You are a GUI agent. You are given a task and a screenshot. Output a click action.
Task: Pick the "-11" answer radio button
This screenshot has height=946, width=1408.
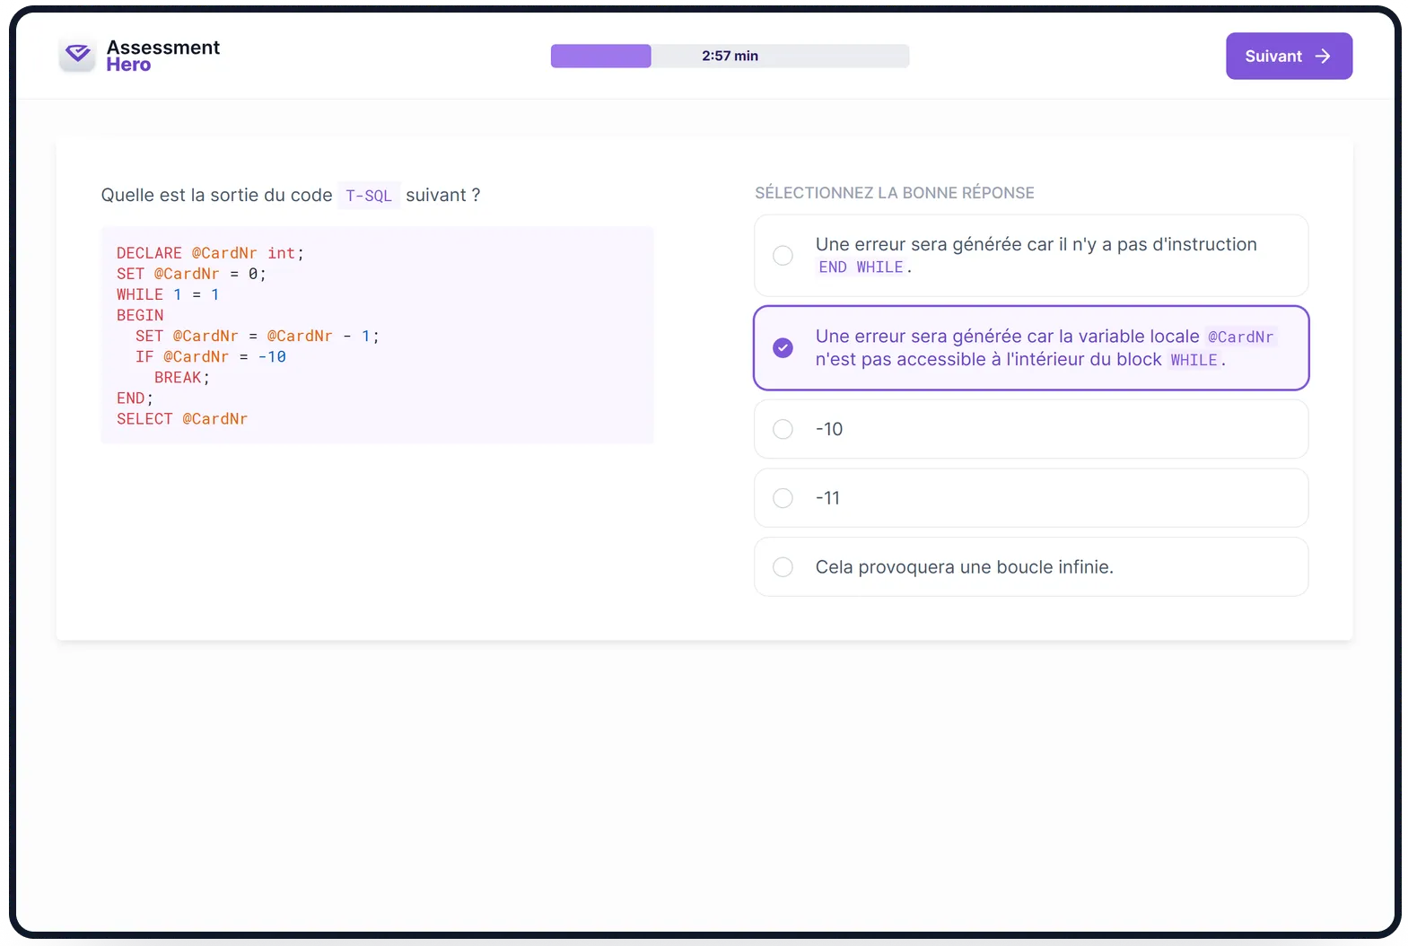point(783,498)
